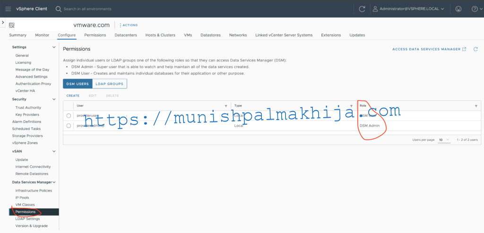Viewport: 484px width, 233px height.
Task: Open the hamburger navigation menu
Action: [9, 9]
